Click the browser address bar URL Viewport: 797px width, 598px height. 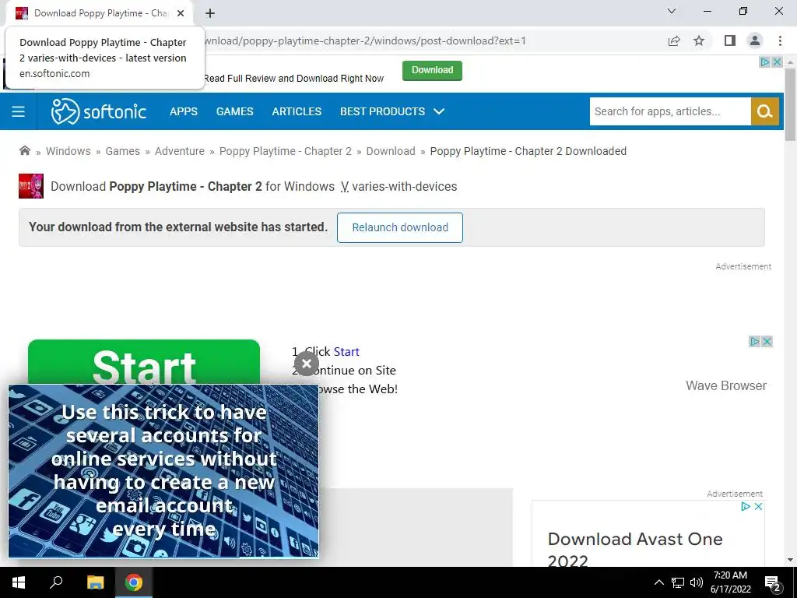coord(365,40)
